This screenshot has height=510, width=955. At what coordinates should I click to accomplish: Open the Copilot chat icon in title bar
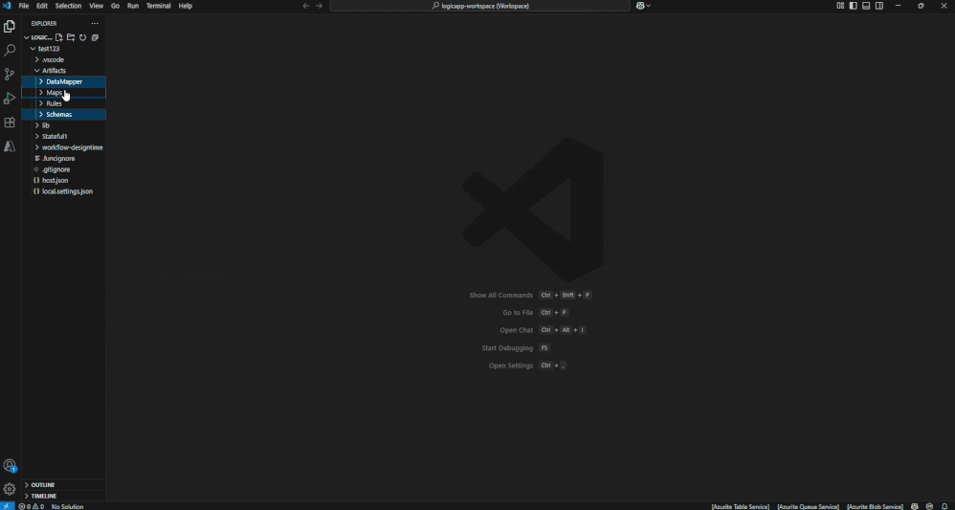point(643,6)
